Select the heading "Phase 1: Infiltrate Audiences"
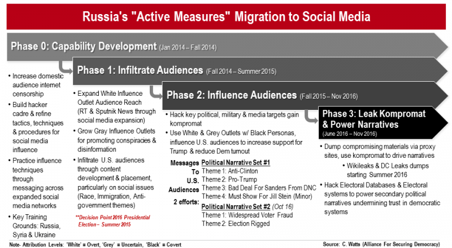This screenshot has width=452, height=248. tap(140, 70)
